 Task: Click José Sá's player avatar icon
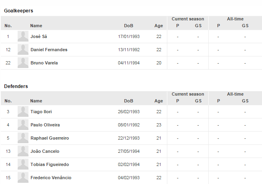[x=23, y=36]
